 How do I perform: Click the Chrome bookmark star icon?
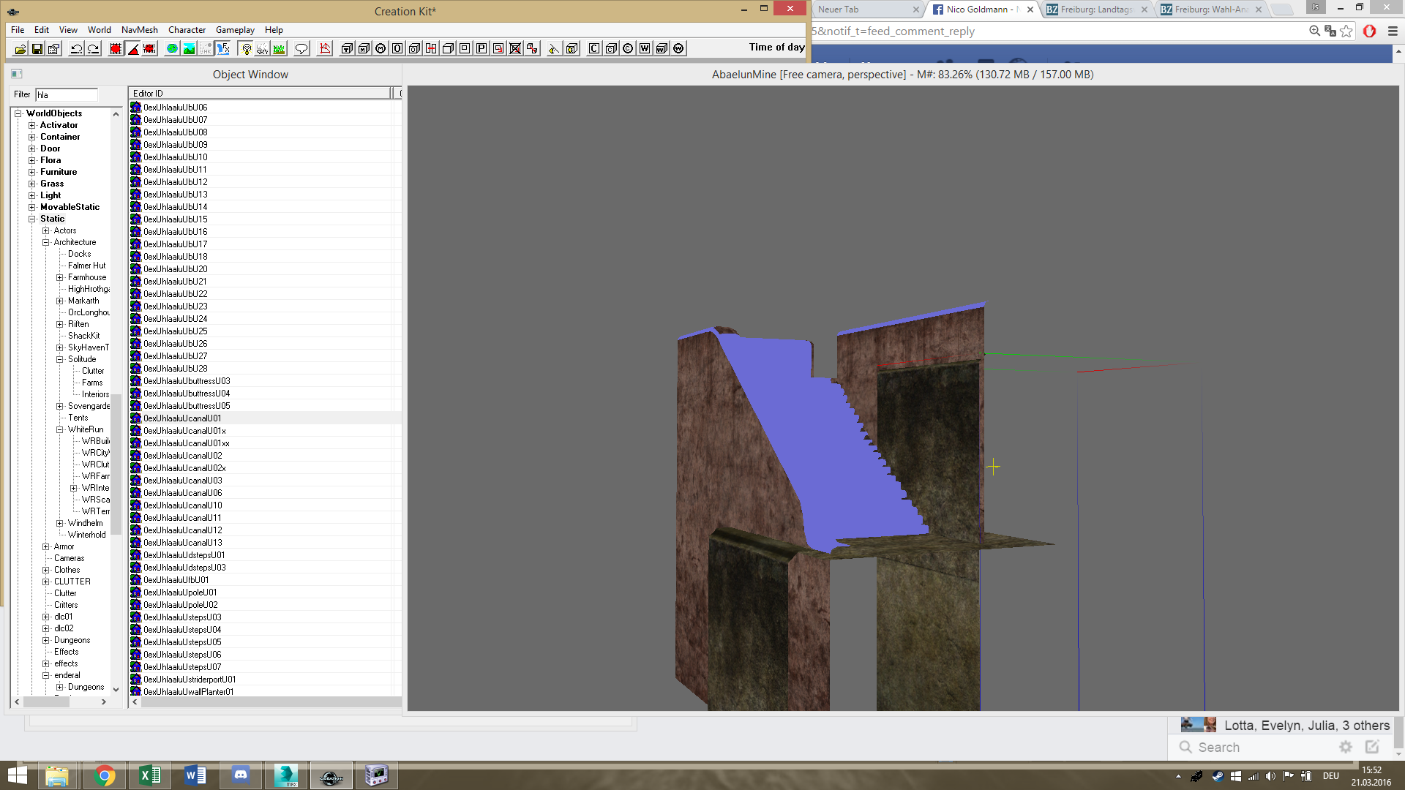tap(1346, 31)
